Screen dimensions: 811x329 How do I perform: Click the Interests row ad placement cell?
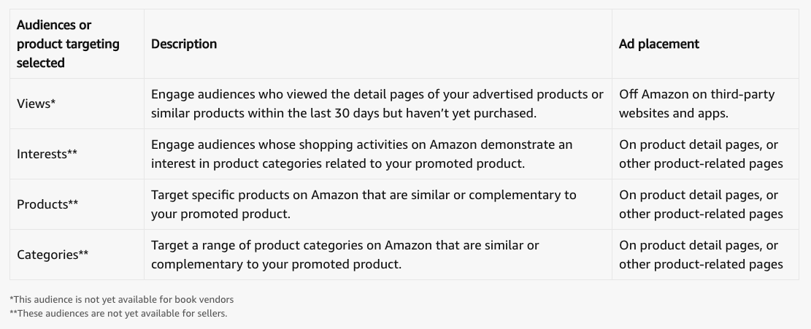700,154
